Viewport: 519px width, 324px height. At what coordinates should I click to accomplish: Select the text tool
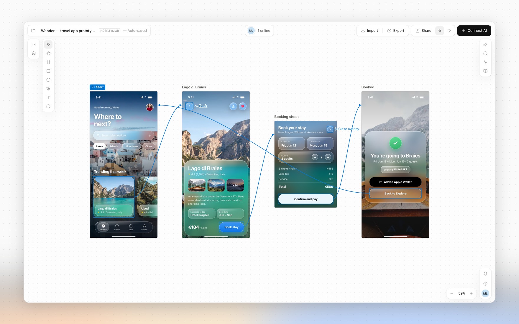tap(48, 97)
